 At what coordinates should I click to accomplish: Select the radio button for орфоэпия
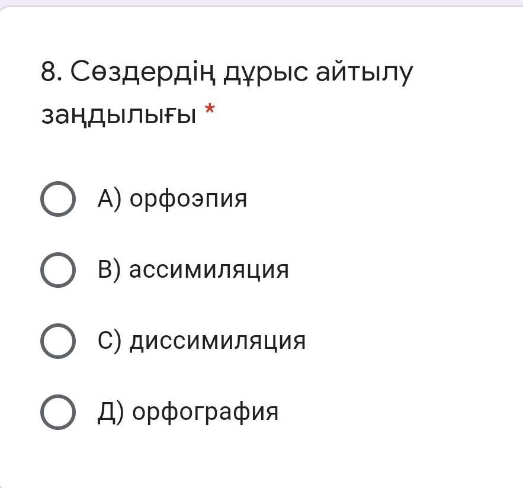[58, 199]
